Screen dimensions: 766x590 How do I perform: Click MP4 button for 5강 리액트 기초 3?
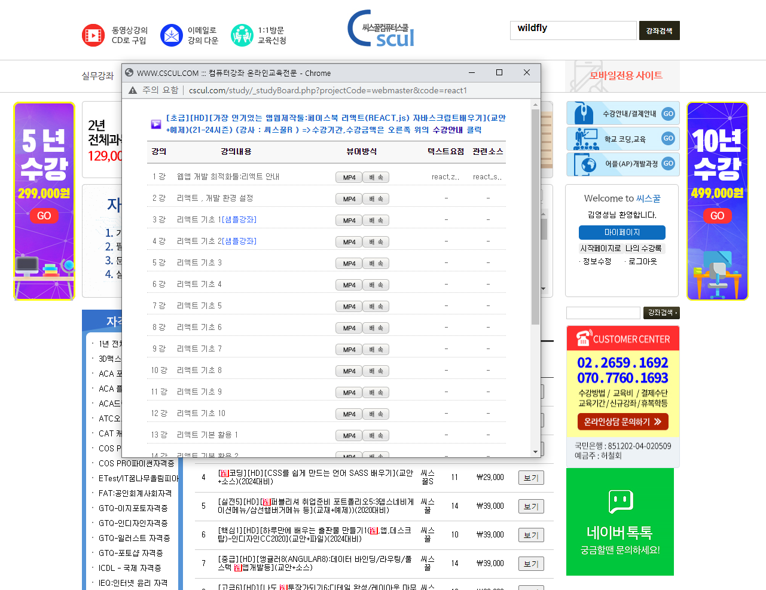click(349, 264)
